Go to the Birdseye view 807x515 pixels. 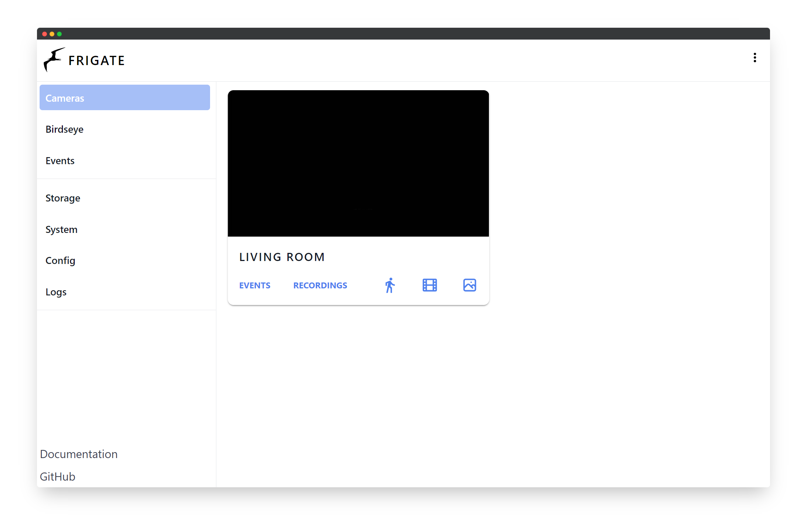pos(64,129)
